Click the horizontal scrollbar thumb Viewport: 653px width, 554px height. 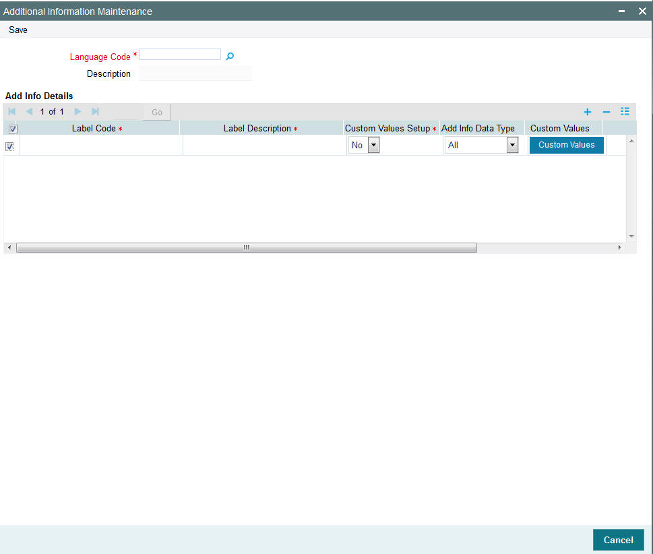247,248
